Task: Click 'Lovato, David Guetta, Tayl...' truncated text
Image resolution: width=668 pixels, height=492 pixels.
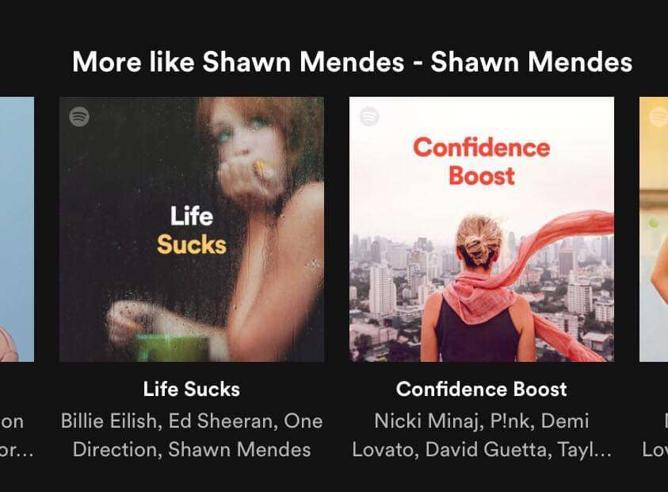Action: click(x=482, y=450)
